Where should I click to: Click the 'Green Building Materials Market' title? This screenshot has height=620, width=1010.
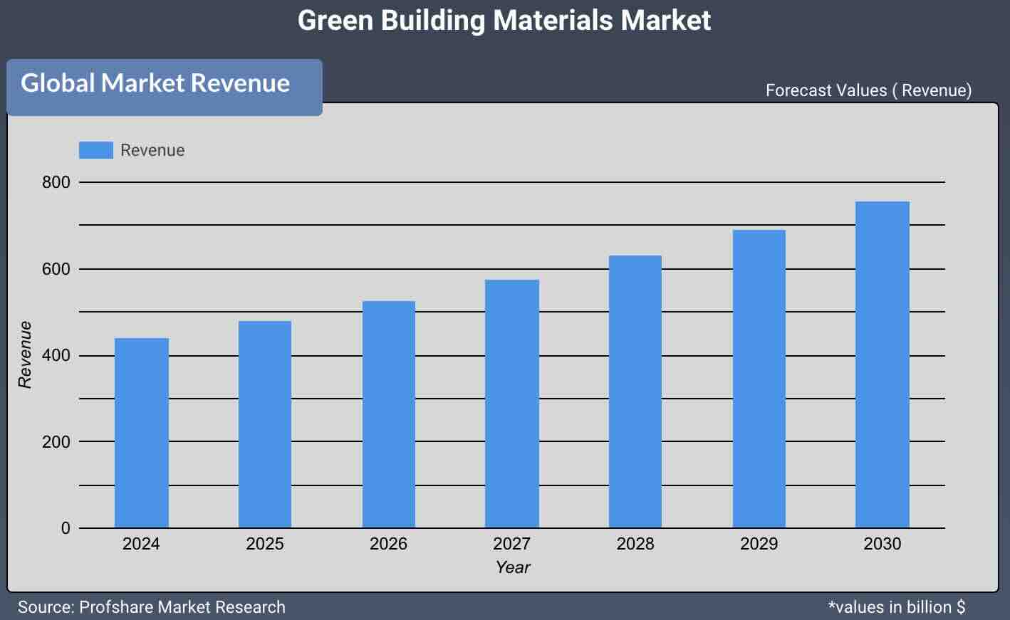click(x=504, y=20)
